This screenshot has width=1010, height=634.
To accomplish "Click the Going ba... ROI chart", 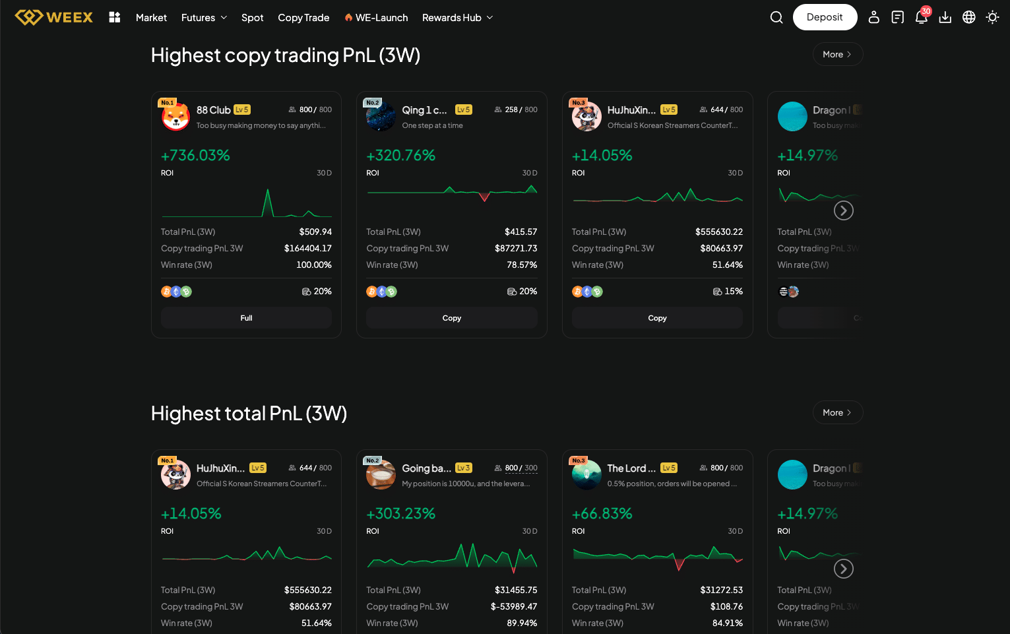I will [x=452, y=557].
